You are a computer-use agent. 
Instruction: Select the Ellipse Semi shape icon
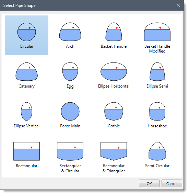[x=157, y=72]
